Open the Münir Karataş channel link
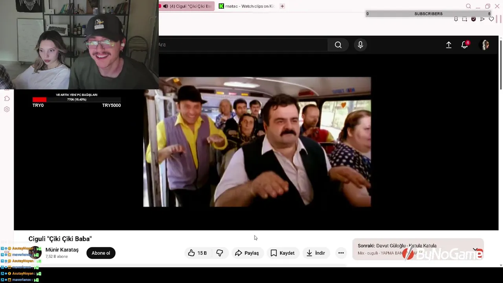Screen dimensions: 503x283 click(62, 250)
